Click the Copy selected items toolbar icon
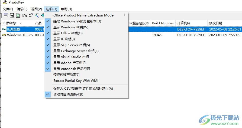242x128 pixels. (x=24, y=15)
